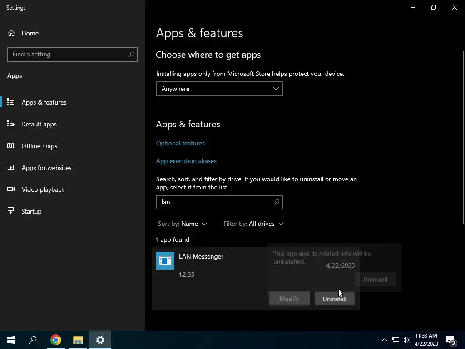Open Video playback section
Screen dimensions: 465x349
click(43, 189)
